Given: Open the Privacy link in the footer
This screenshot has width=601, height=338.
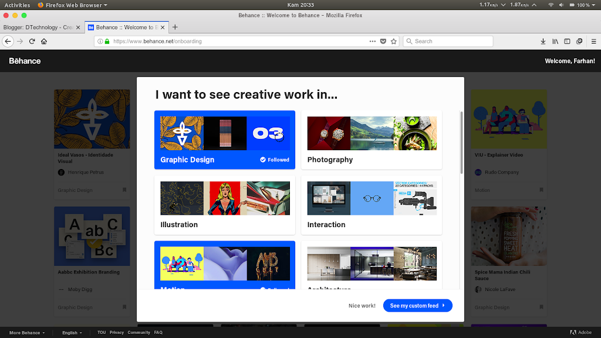Looking at the screenshot, I should click(117, 333).
